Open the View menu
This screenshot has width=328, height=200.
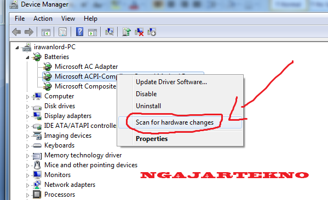68,19
